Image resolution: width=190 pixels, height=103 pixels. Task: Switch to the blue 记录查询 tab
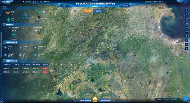pos(98,11)
